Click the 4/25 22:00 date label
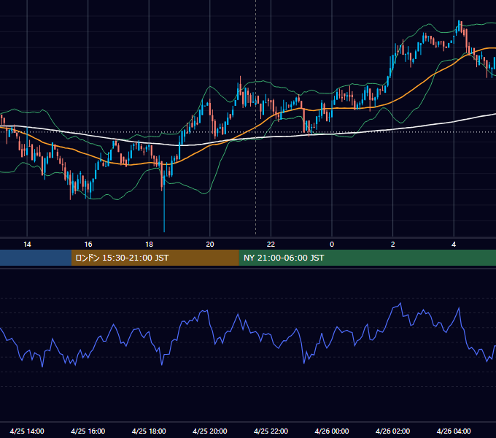The width and height of the screenshot is (496, 438). coord(271,431)
